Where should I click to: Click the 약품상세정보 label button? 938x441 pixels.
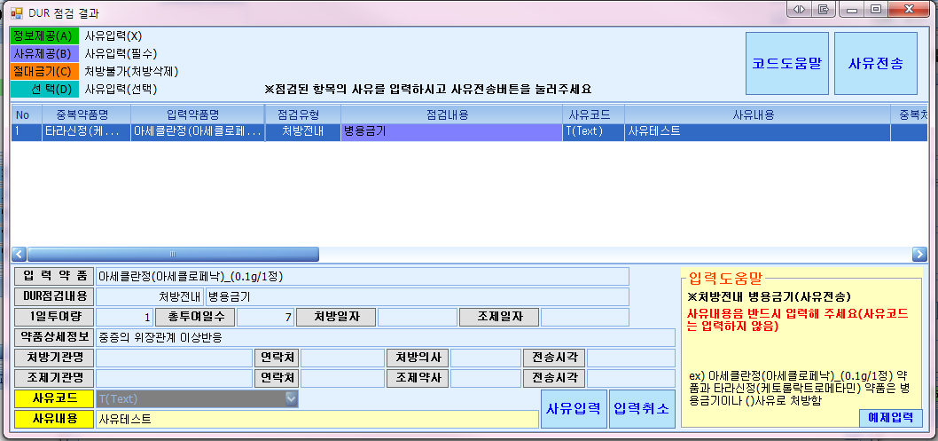click(54, 337)
